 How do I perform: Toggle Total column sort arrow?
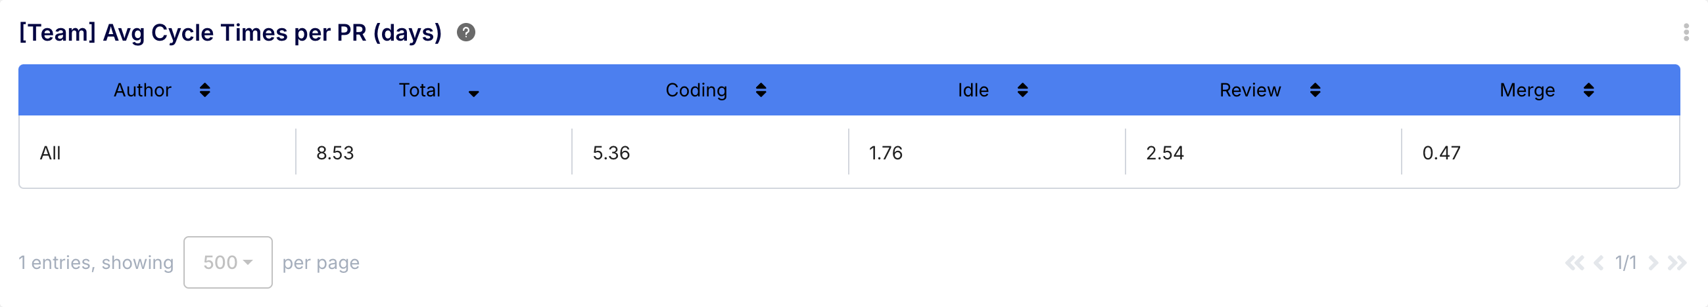point(473,93)
